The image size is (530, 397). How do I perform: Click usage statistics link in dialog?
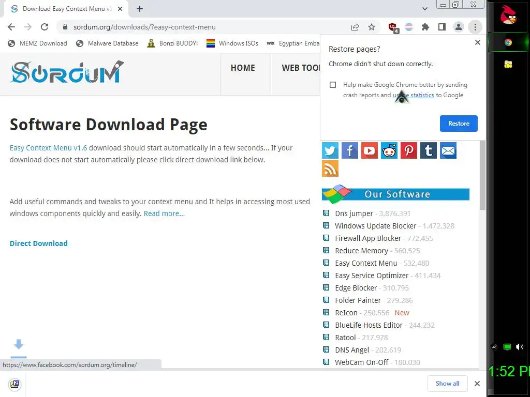(413, 95)
